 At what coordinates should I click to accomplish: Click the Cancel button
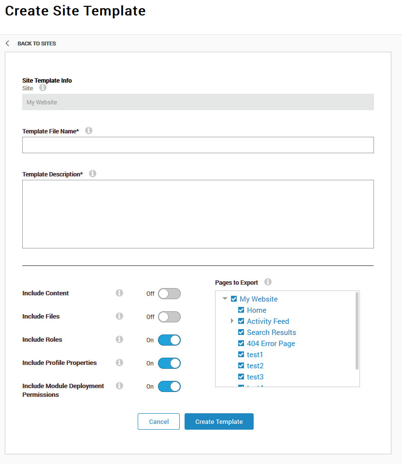[x=158, y=421]
